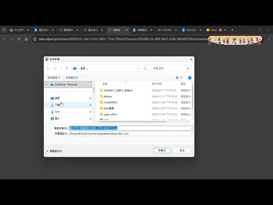Open the new tab plus button

pos(232,30)
